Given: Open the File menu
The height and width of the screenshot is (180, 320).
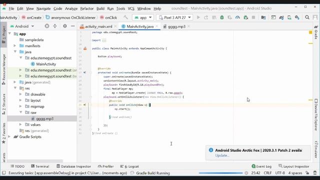Looking at the screenshot, I should pos(11,8).
